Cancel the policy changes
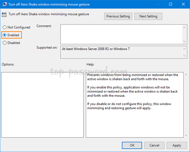The width and height of the screenshot is (190, 152). [154, 145]
